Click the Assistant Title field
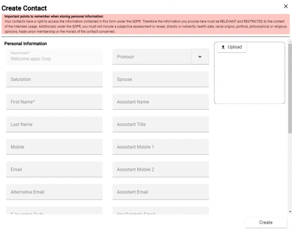This screenshot has height=231, width=292. click(161, 124)
